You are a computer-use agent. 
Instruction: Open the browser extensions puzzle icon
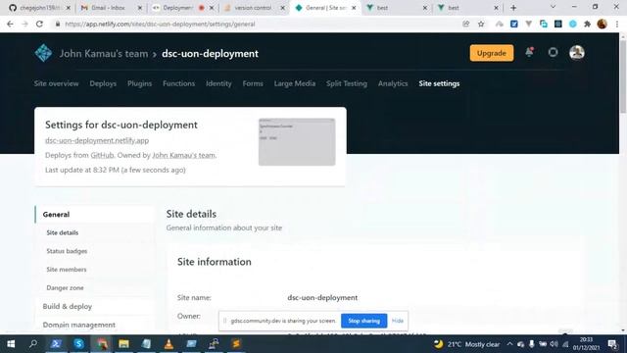click(x=587, y=24)
